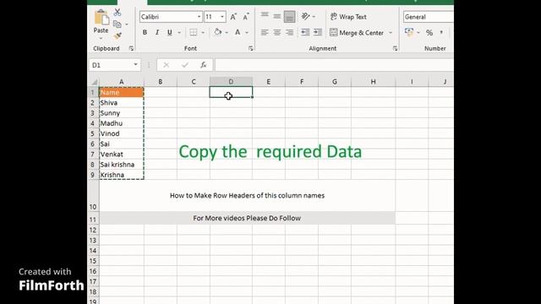Click 'For More videos Please Do Follow' cell
Viewport: 541px width, 304px height.
(247, 218)
